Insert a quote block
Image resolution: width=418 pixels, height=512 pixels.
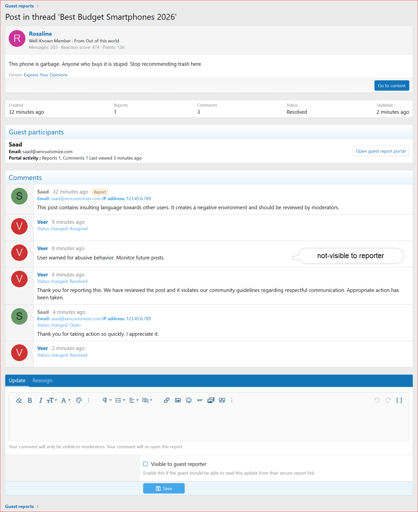[x=222, y=400]
